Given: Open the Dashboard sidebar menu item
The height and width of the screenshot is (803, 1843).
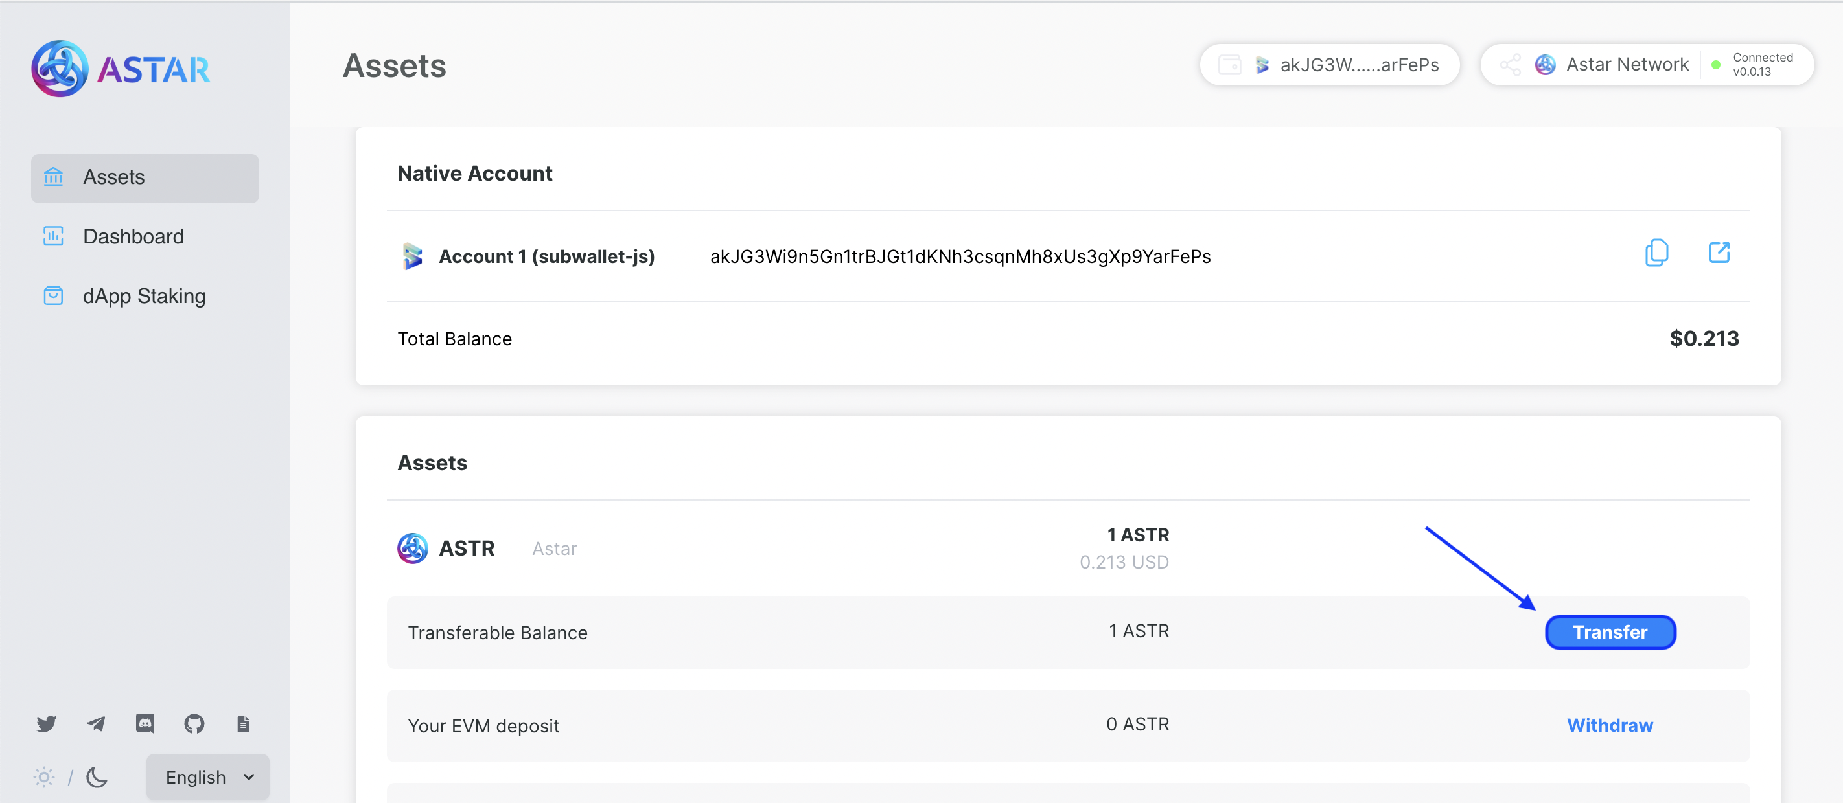Looking at the screenshot, I should pos(145,236).
